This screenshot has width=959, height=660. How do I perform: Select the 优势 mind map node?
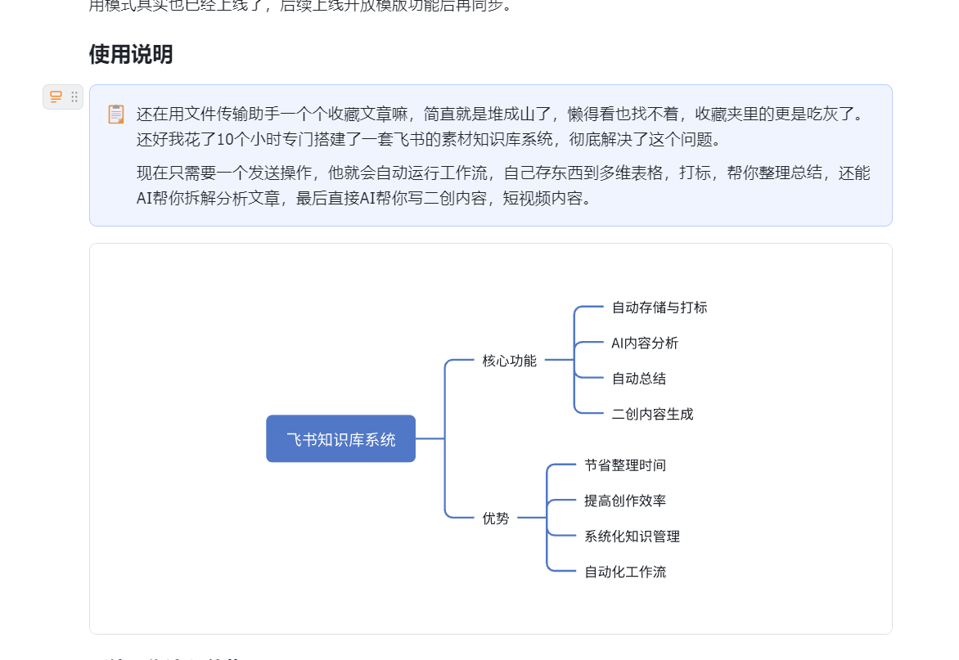point(495,519)
